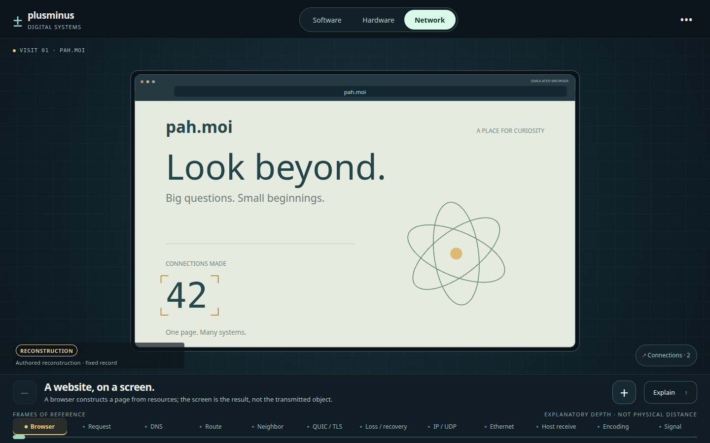The image size is (710, 443).
Task: Click the number 42 counter
Action: (x=186, y=295)
